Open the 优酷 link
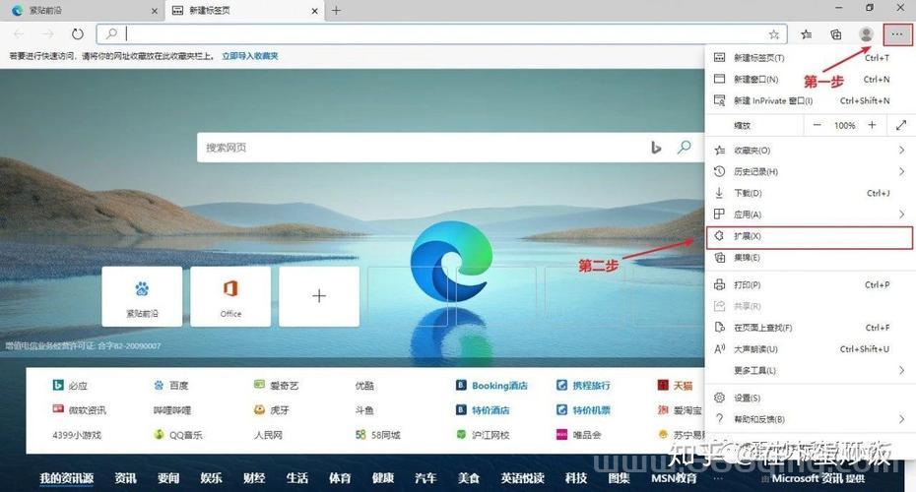The height and width of the screenshot is (492, 916). click(364, 385)
